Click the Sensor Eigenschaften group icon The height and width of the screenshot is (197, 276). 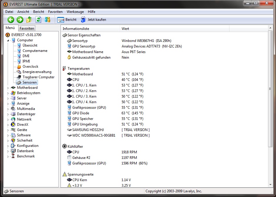coord(65,35)
